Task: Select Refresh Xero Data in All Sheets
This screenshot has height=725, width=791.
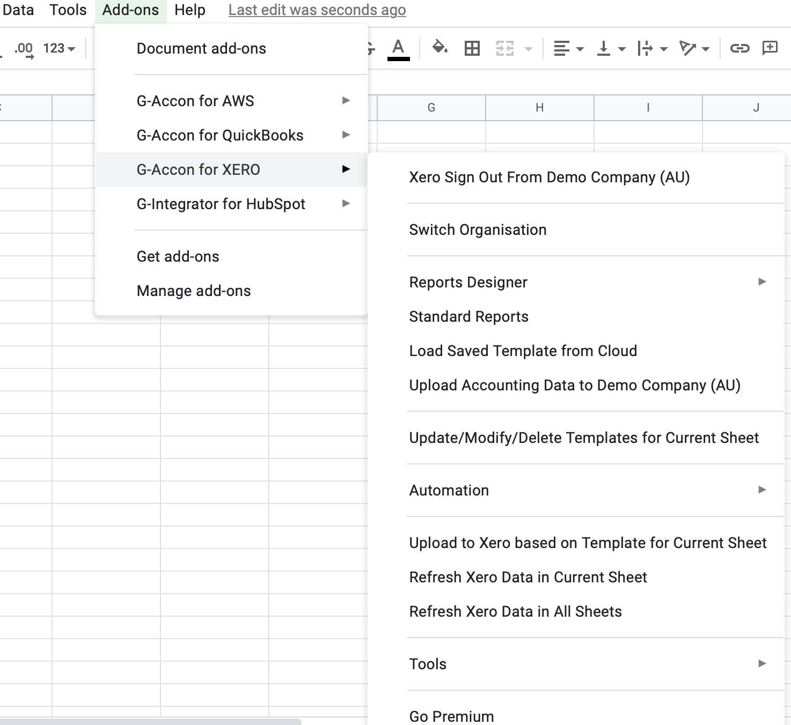Action: pos(576,611)
